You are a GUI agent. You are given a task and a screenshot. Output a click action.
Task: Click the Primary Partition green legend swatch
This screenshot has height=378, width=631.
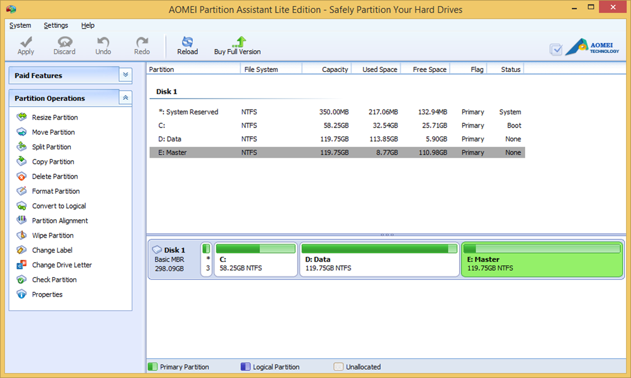[153, 367]
